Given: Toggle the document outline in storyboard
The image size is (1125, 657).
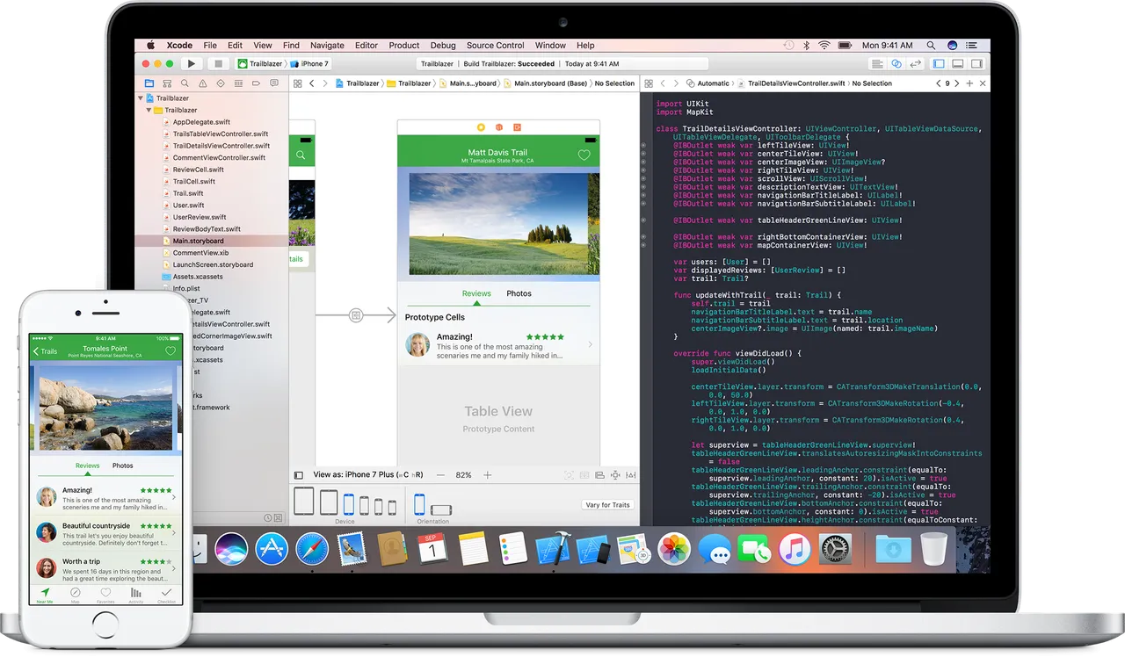Looking at the screenshot, I should 299,475.
